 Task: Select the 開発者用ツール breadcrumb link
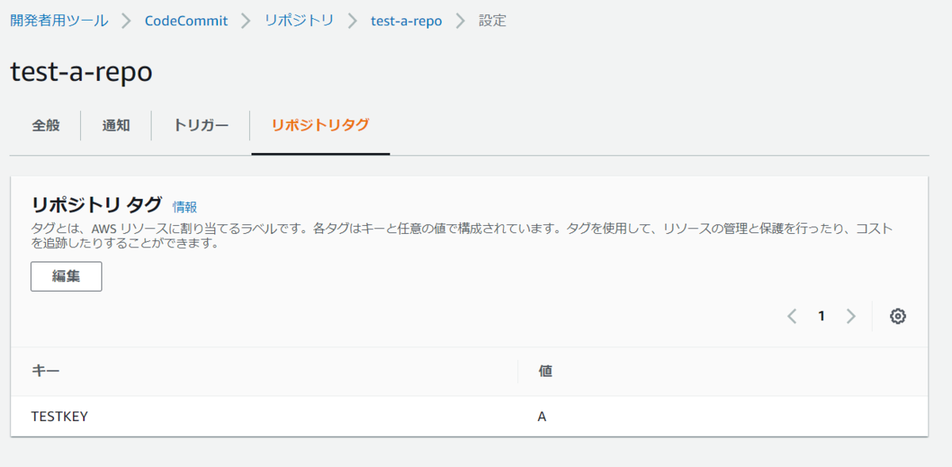57,21
